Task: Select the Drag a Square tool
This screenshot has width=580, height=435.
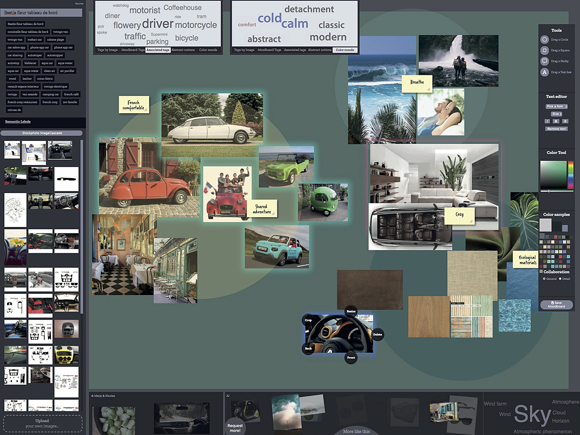Action: tap(545, 50)
